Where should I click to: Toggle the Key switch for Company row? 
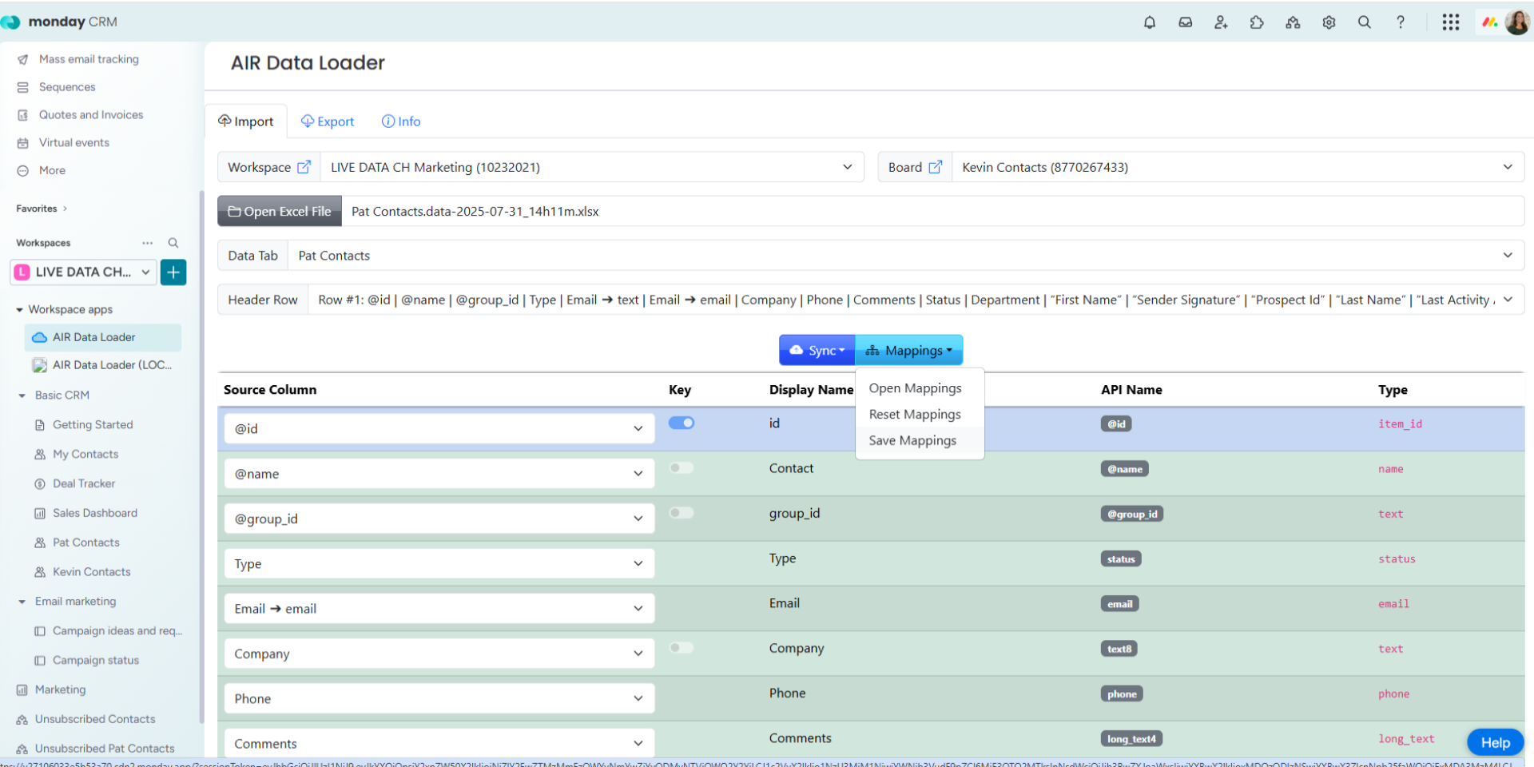coord(682,648)
